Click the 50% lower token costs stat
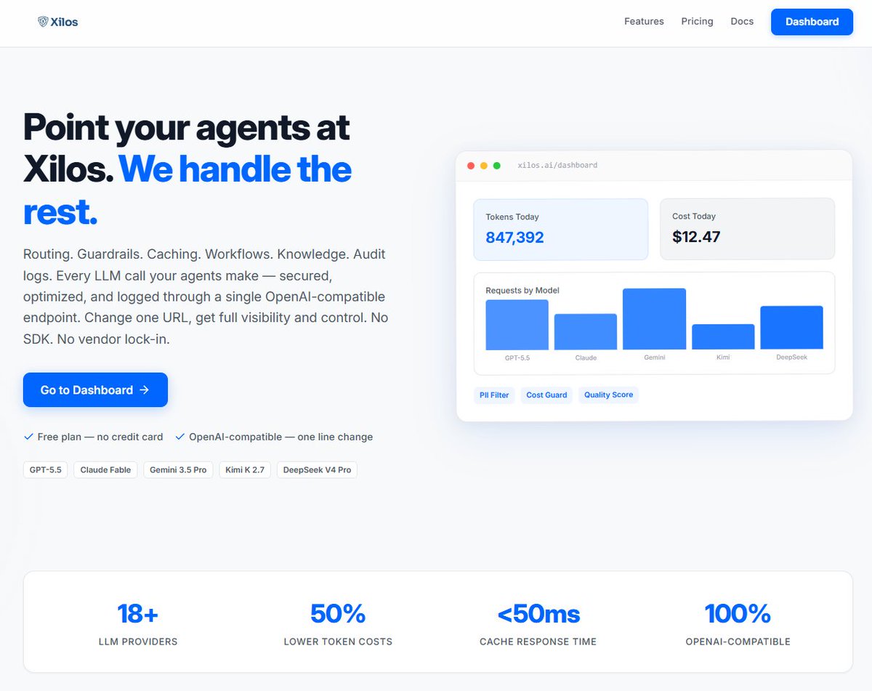Screen dimensions: 872x691 click(x=338, y=623)
